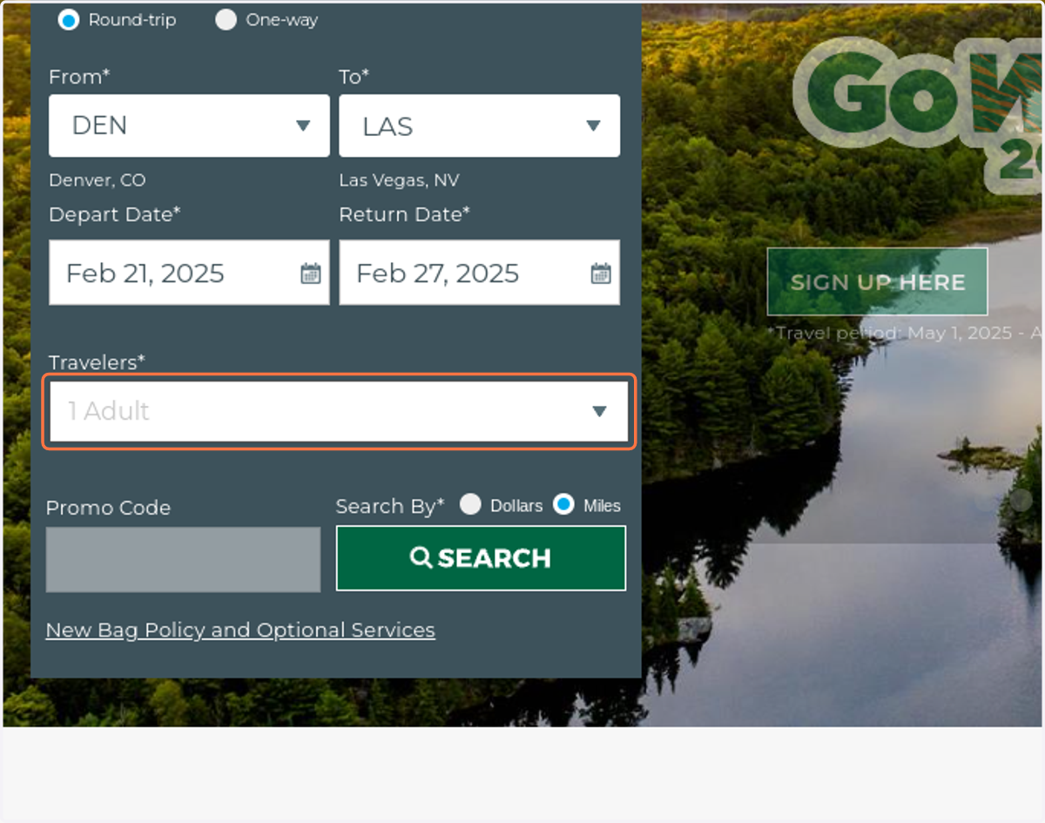Expand the Travelers dropdown showing 1 Adult

339,411
